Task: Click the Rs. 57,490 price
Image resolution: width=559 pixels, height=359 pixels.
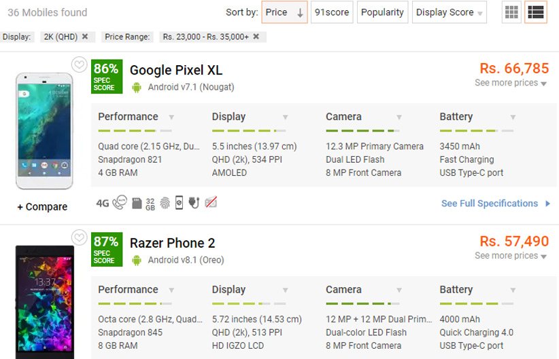Action: 514,241
